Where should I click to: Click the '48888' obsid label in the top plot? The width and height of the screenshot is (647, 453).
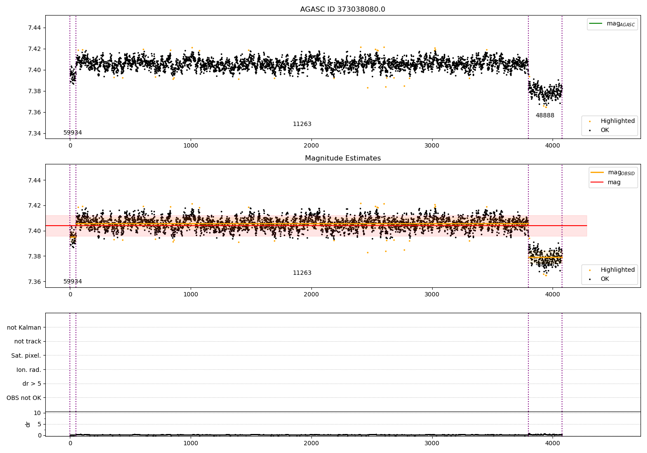(x=545, y=116)
